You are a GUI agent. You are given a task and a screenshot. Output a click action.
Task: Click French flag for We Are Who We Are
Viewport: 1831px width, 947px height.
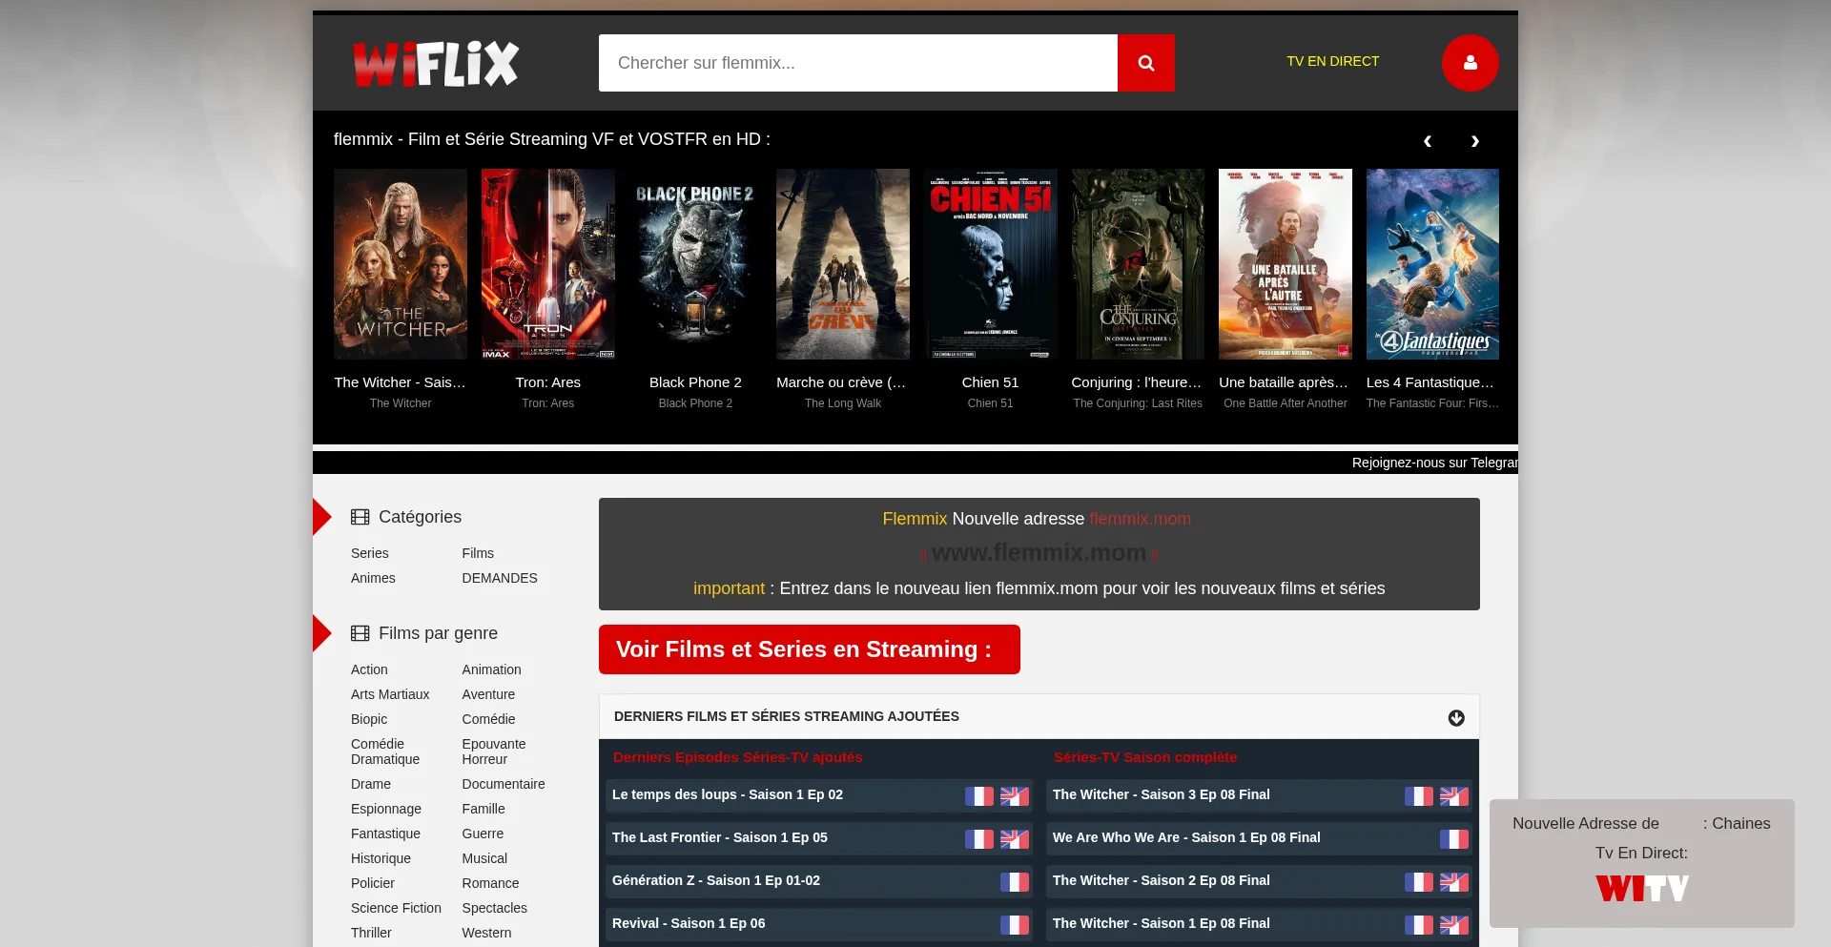[x=1454, y=838]
